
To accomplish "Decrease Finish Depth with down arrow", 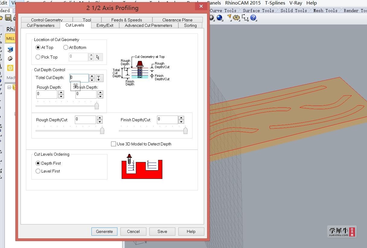I will point(100,97).
